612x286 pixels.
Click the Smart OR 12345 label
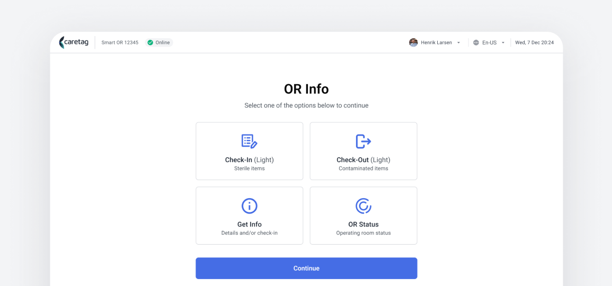120,42
